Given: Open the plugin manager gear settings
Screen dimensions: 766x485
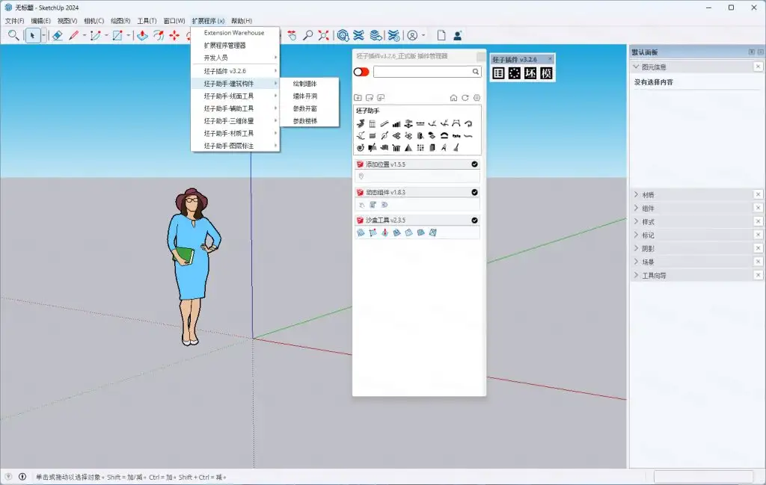Looking at the screenshot, I should (477, 98).
